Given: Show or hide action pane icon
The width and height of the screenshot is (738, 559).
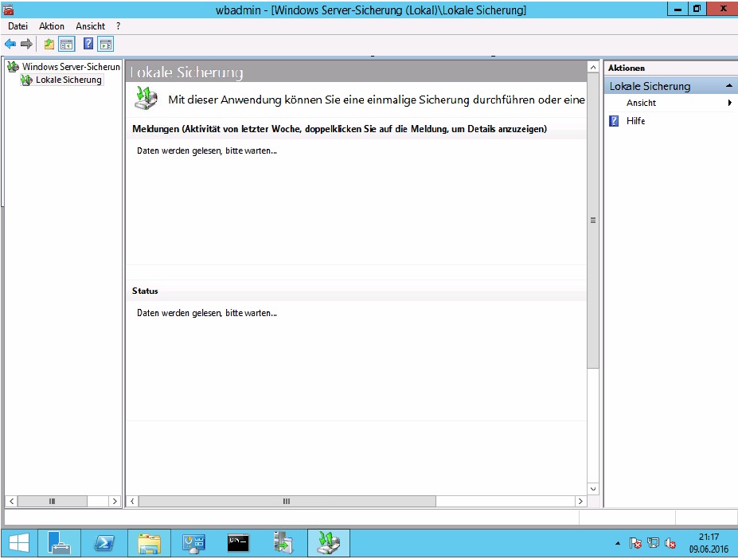Looking at the screenshot, I should click(106, 45).
